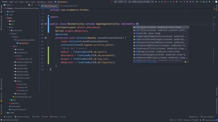Hide the Project panel with minus icon
Image resolution: width=218 pixels, height=122 pixels.
[39, 5]
